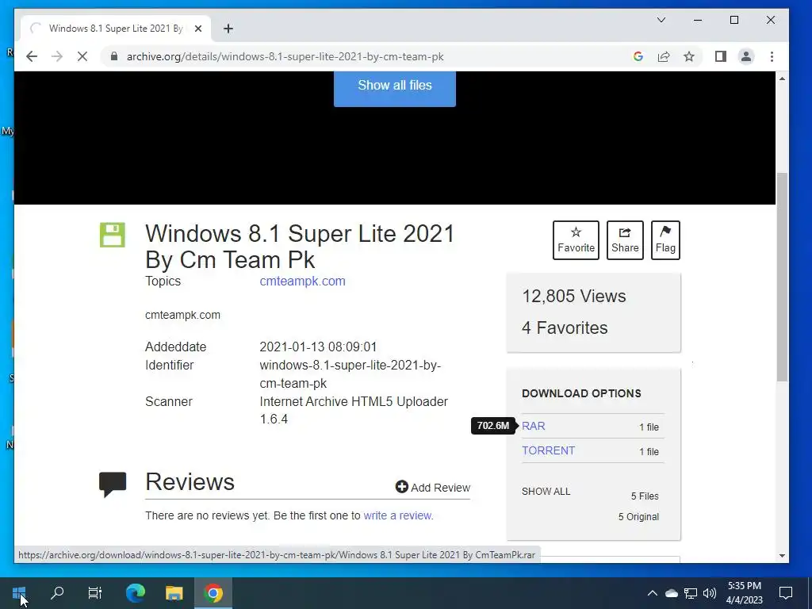Launch Microsoft Edge from taskbar
The height and width of the screenshot is (609, 812).
(x=136, y=593)
